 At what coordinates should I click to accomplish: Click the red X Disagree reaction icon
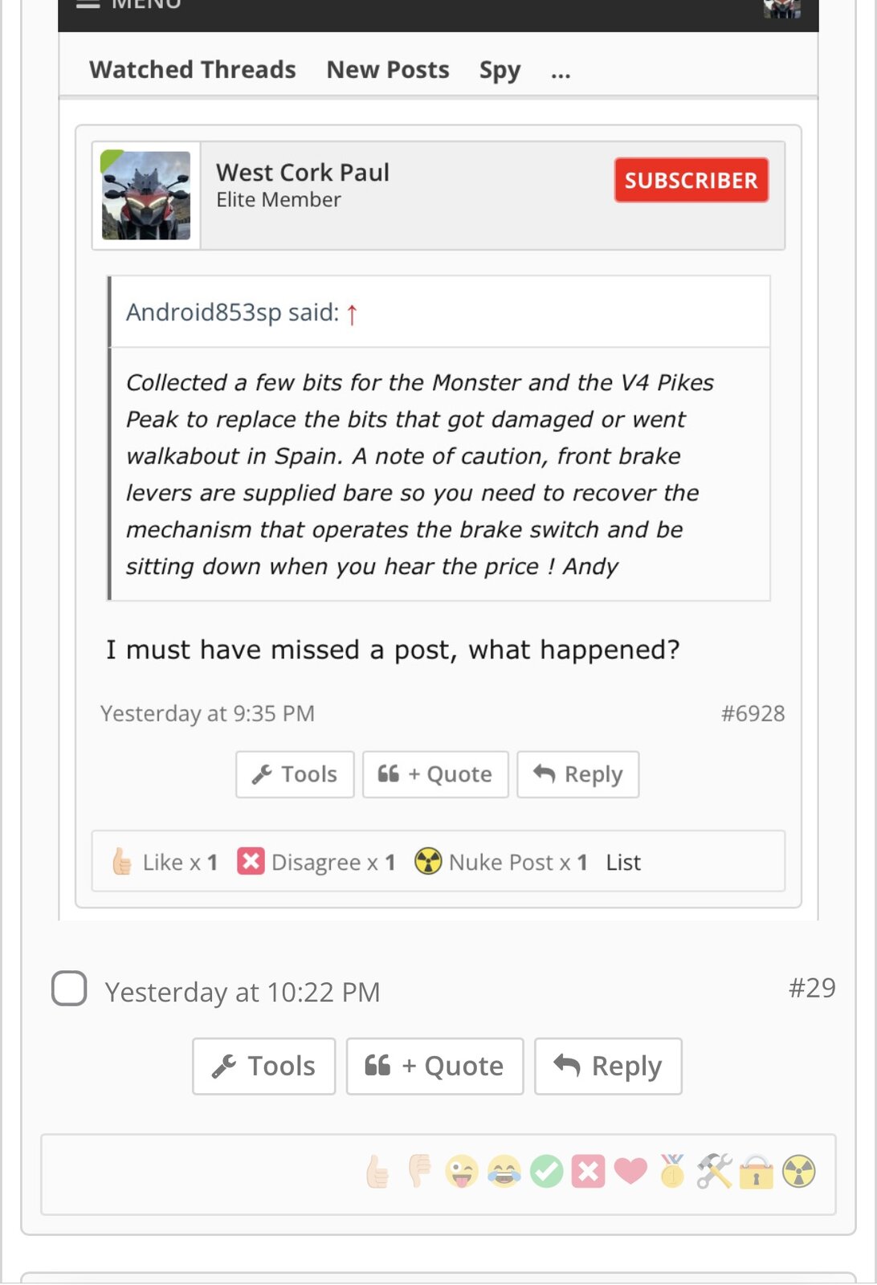tap(588, 1172)
